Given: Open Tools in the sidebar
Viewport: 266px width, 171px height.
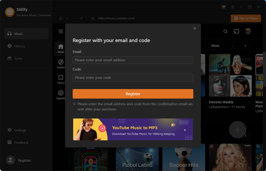Looking at the screenshot, I should click(x=26, y=59).
